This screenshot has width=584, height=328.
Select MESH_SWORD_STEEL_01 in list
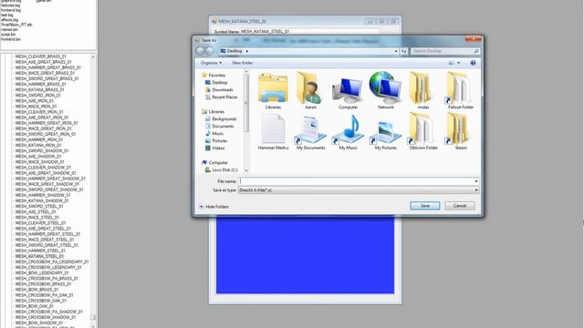pyautogui.click(x=39, y=206)
